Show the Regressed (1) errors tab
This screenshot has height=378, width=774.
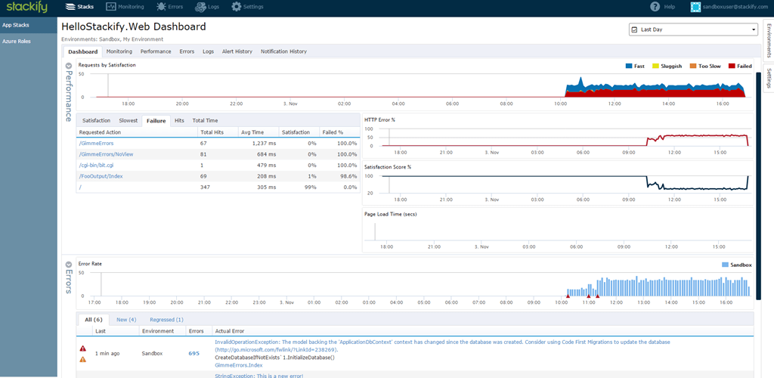166,320
